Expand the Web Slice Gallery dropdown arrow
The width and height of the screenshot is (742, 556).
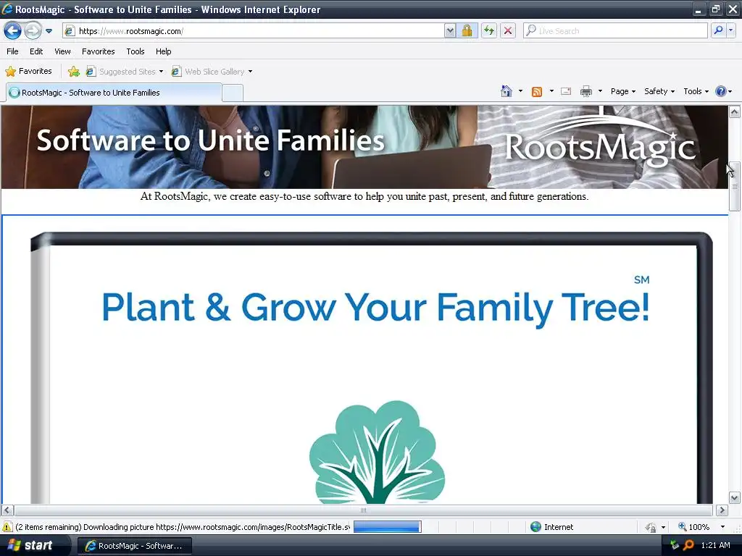pos(250,72)
